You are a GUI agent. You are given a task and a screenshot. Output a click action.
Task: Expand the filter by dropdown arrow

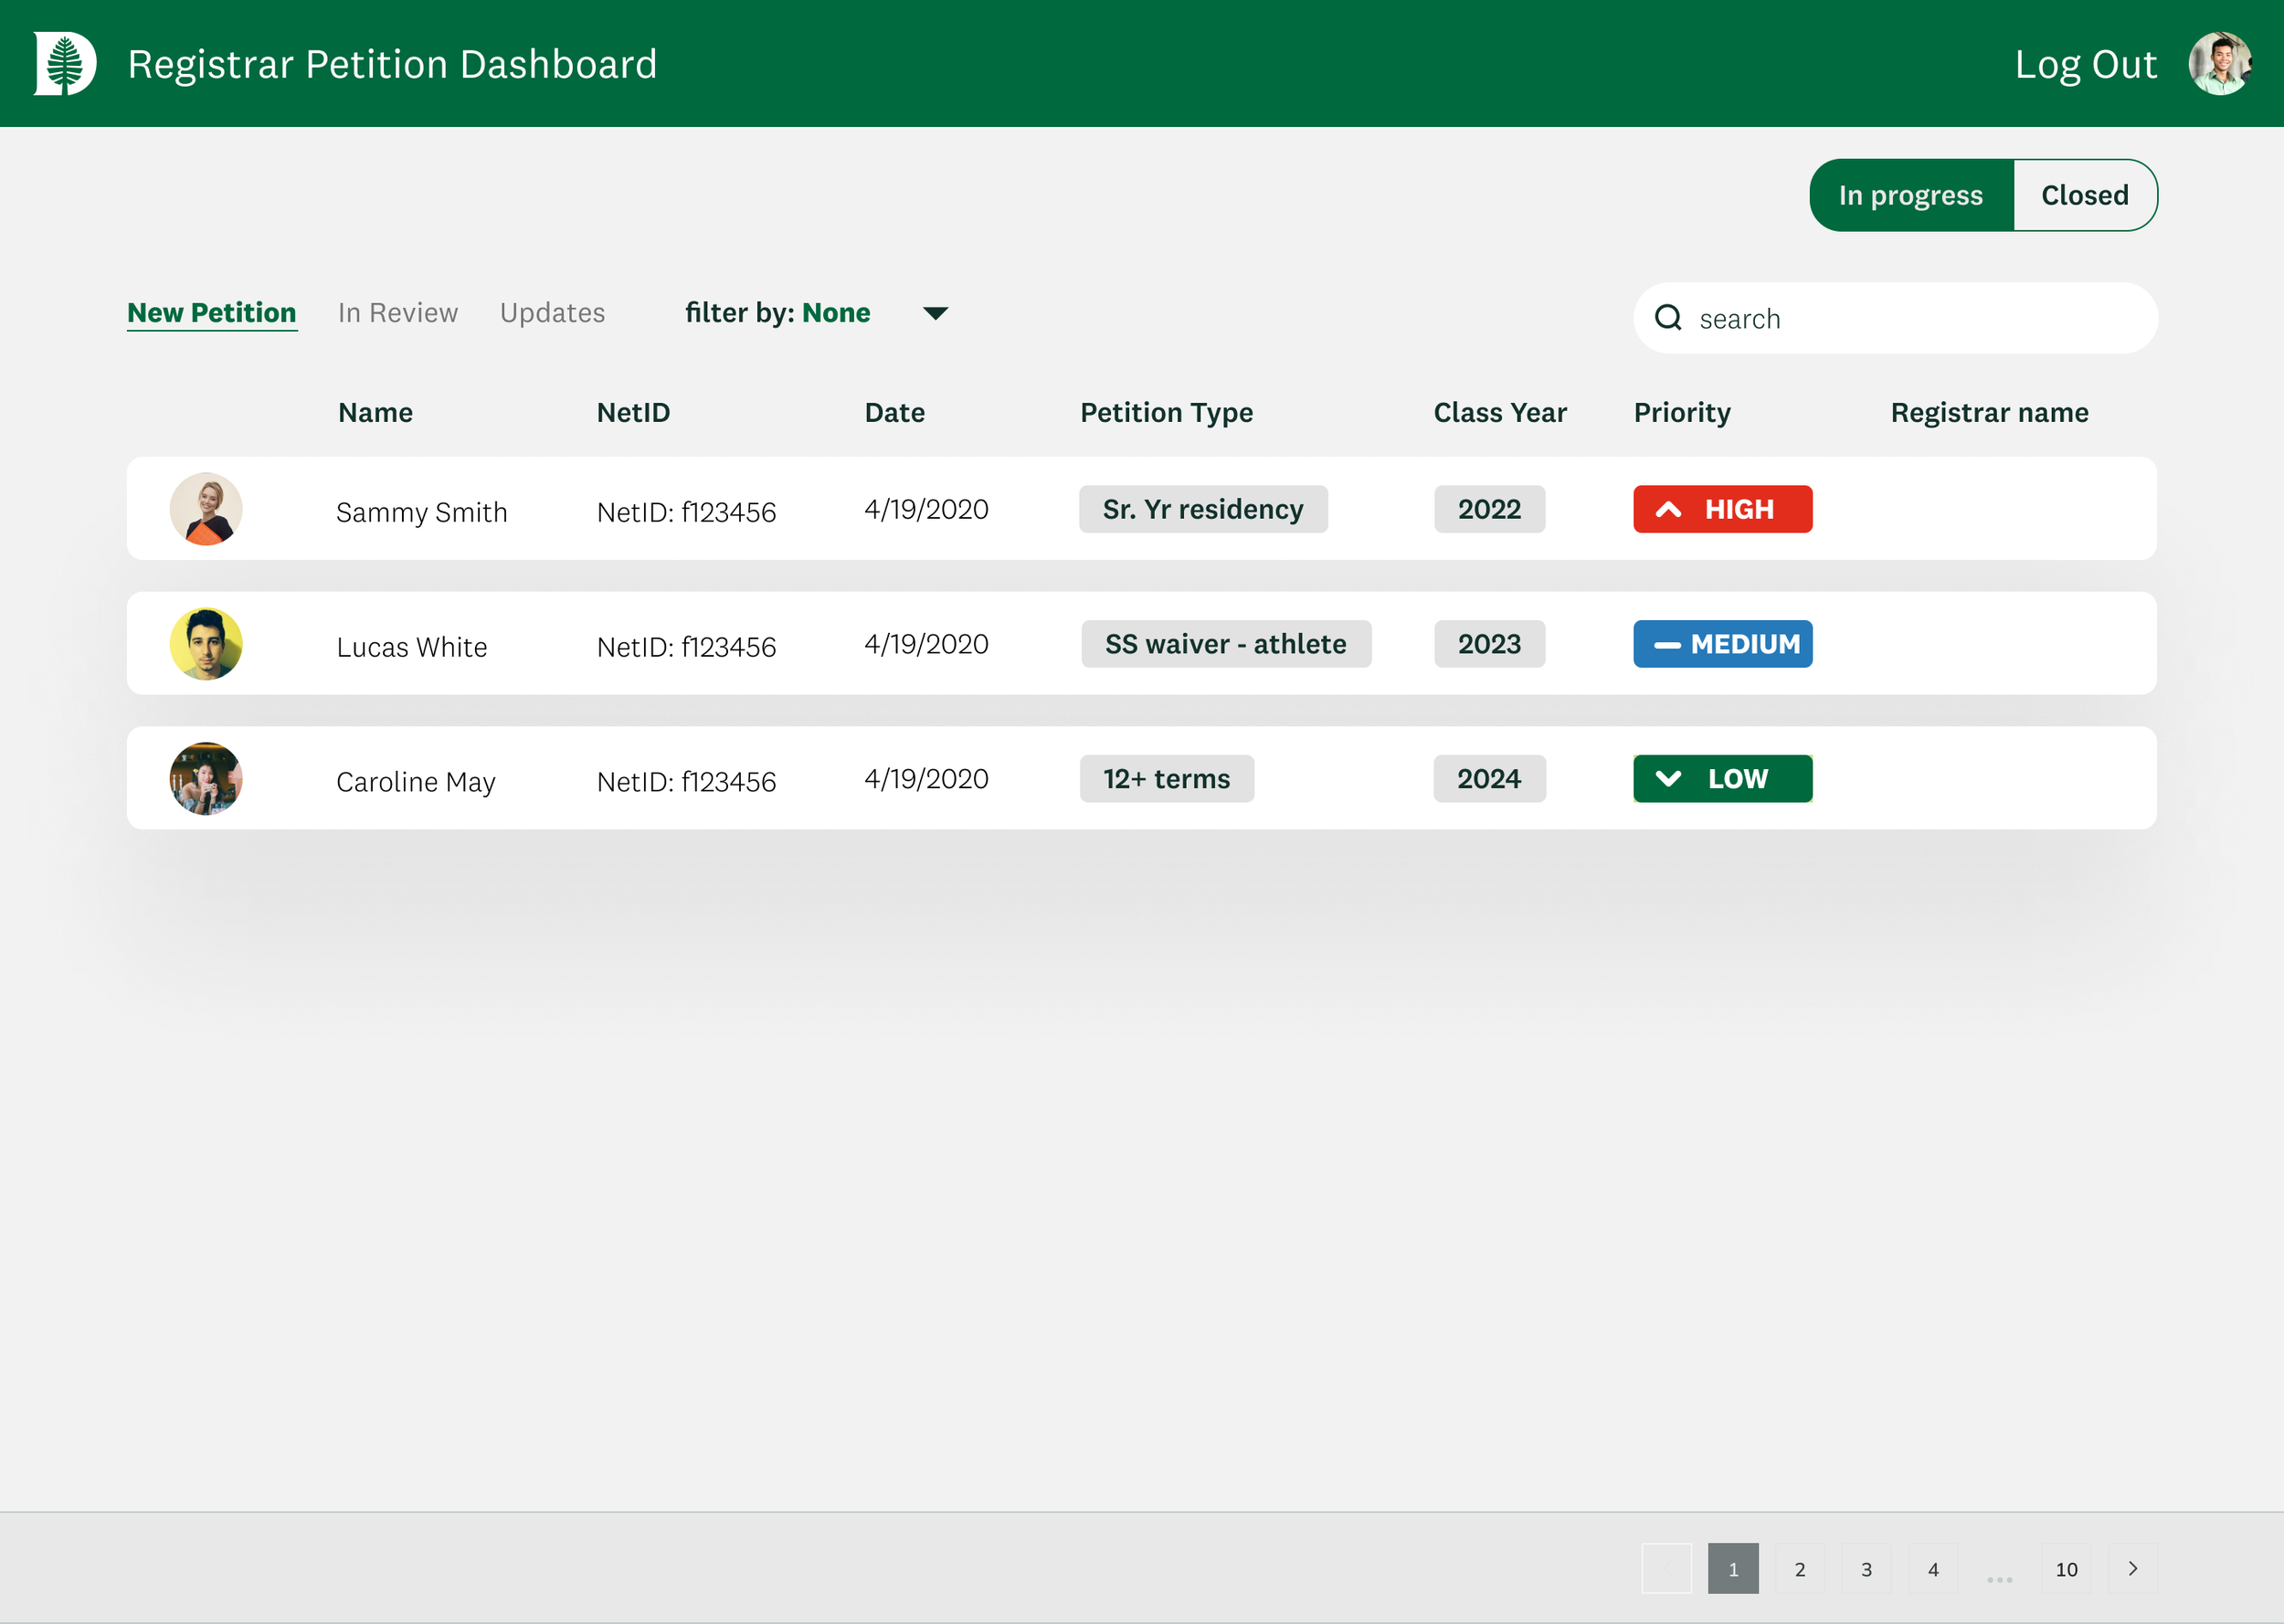click(x=935, y=313)
